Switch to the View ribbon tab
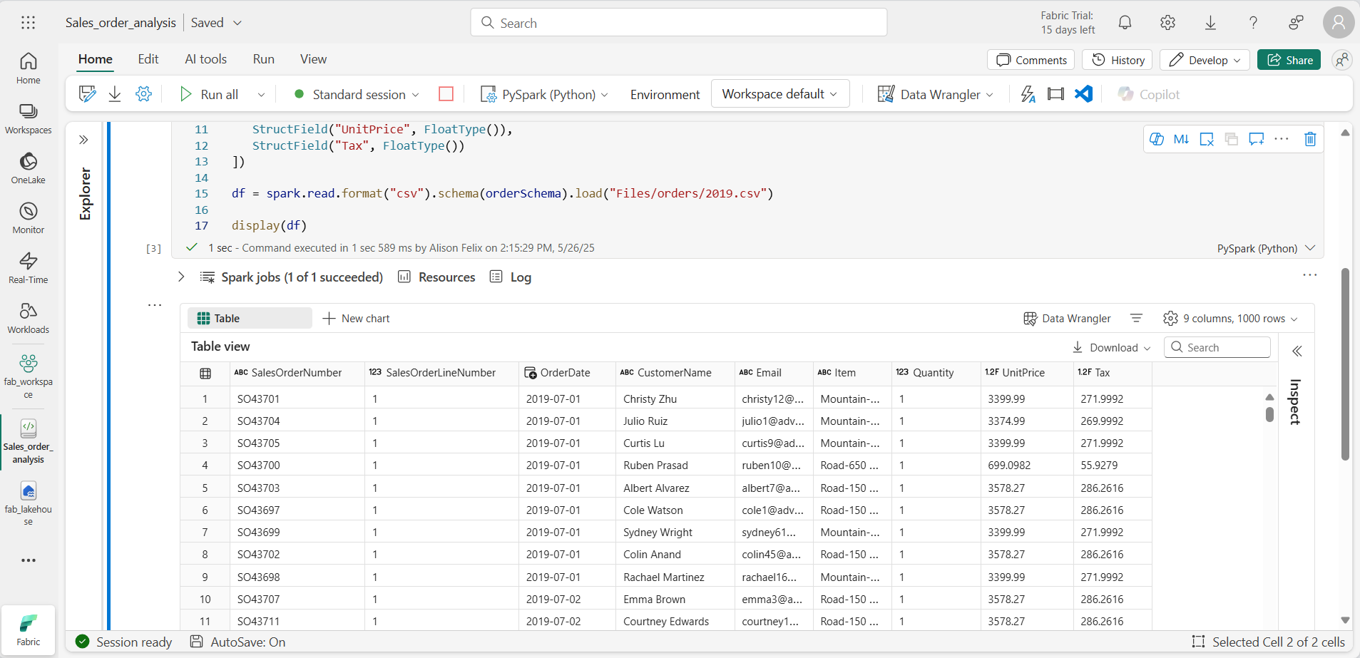The height and width of the screenshot is (658, 1360). tap(314, 59)
